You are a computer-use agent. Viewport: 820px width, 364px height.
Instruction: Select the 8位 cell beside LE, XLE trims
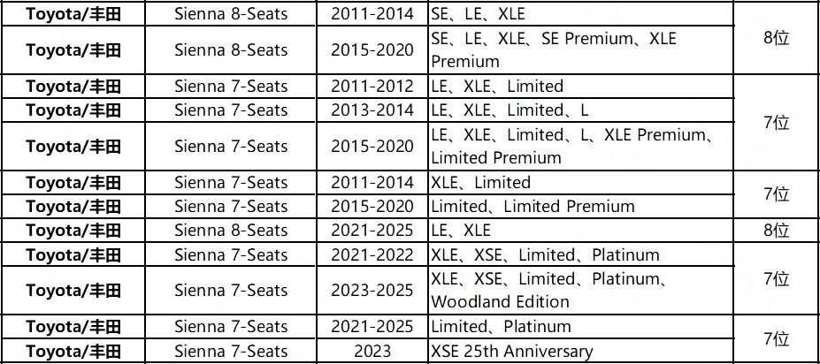pos(776,231)
